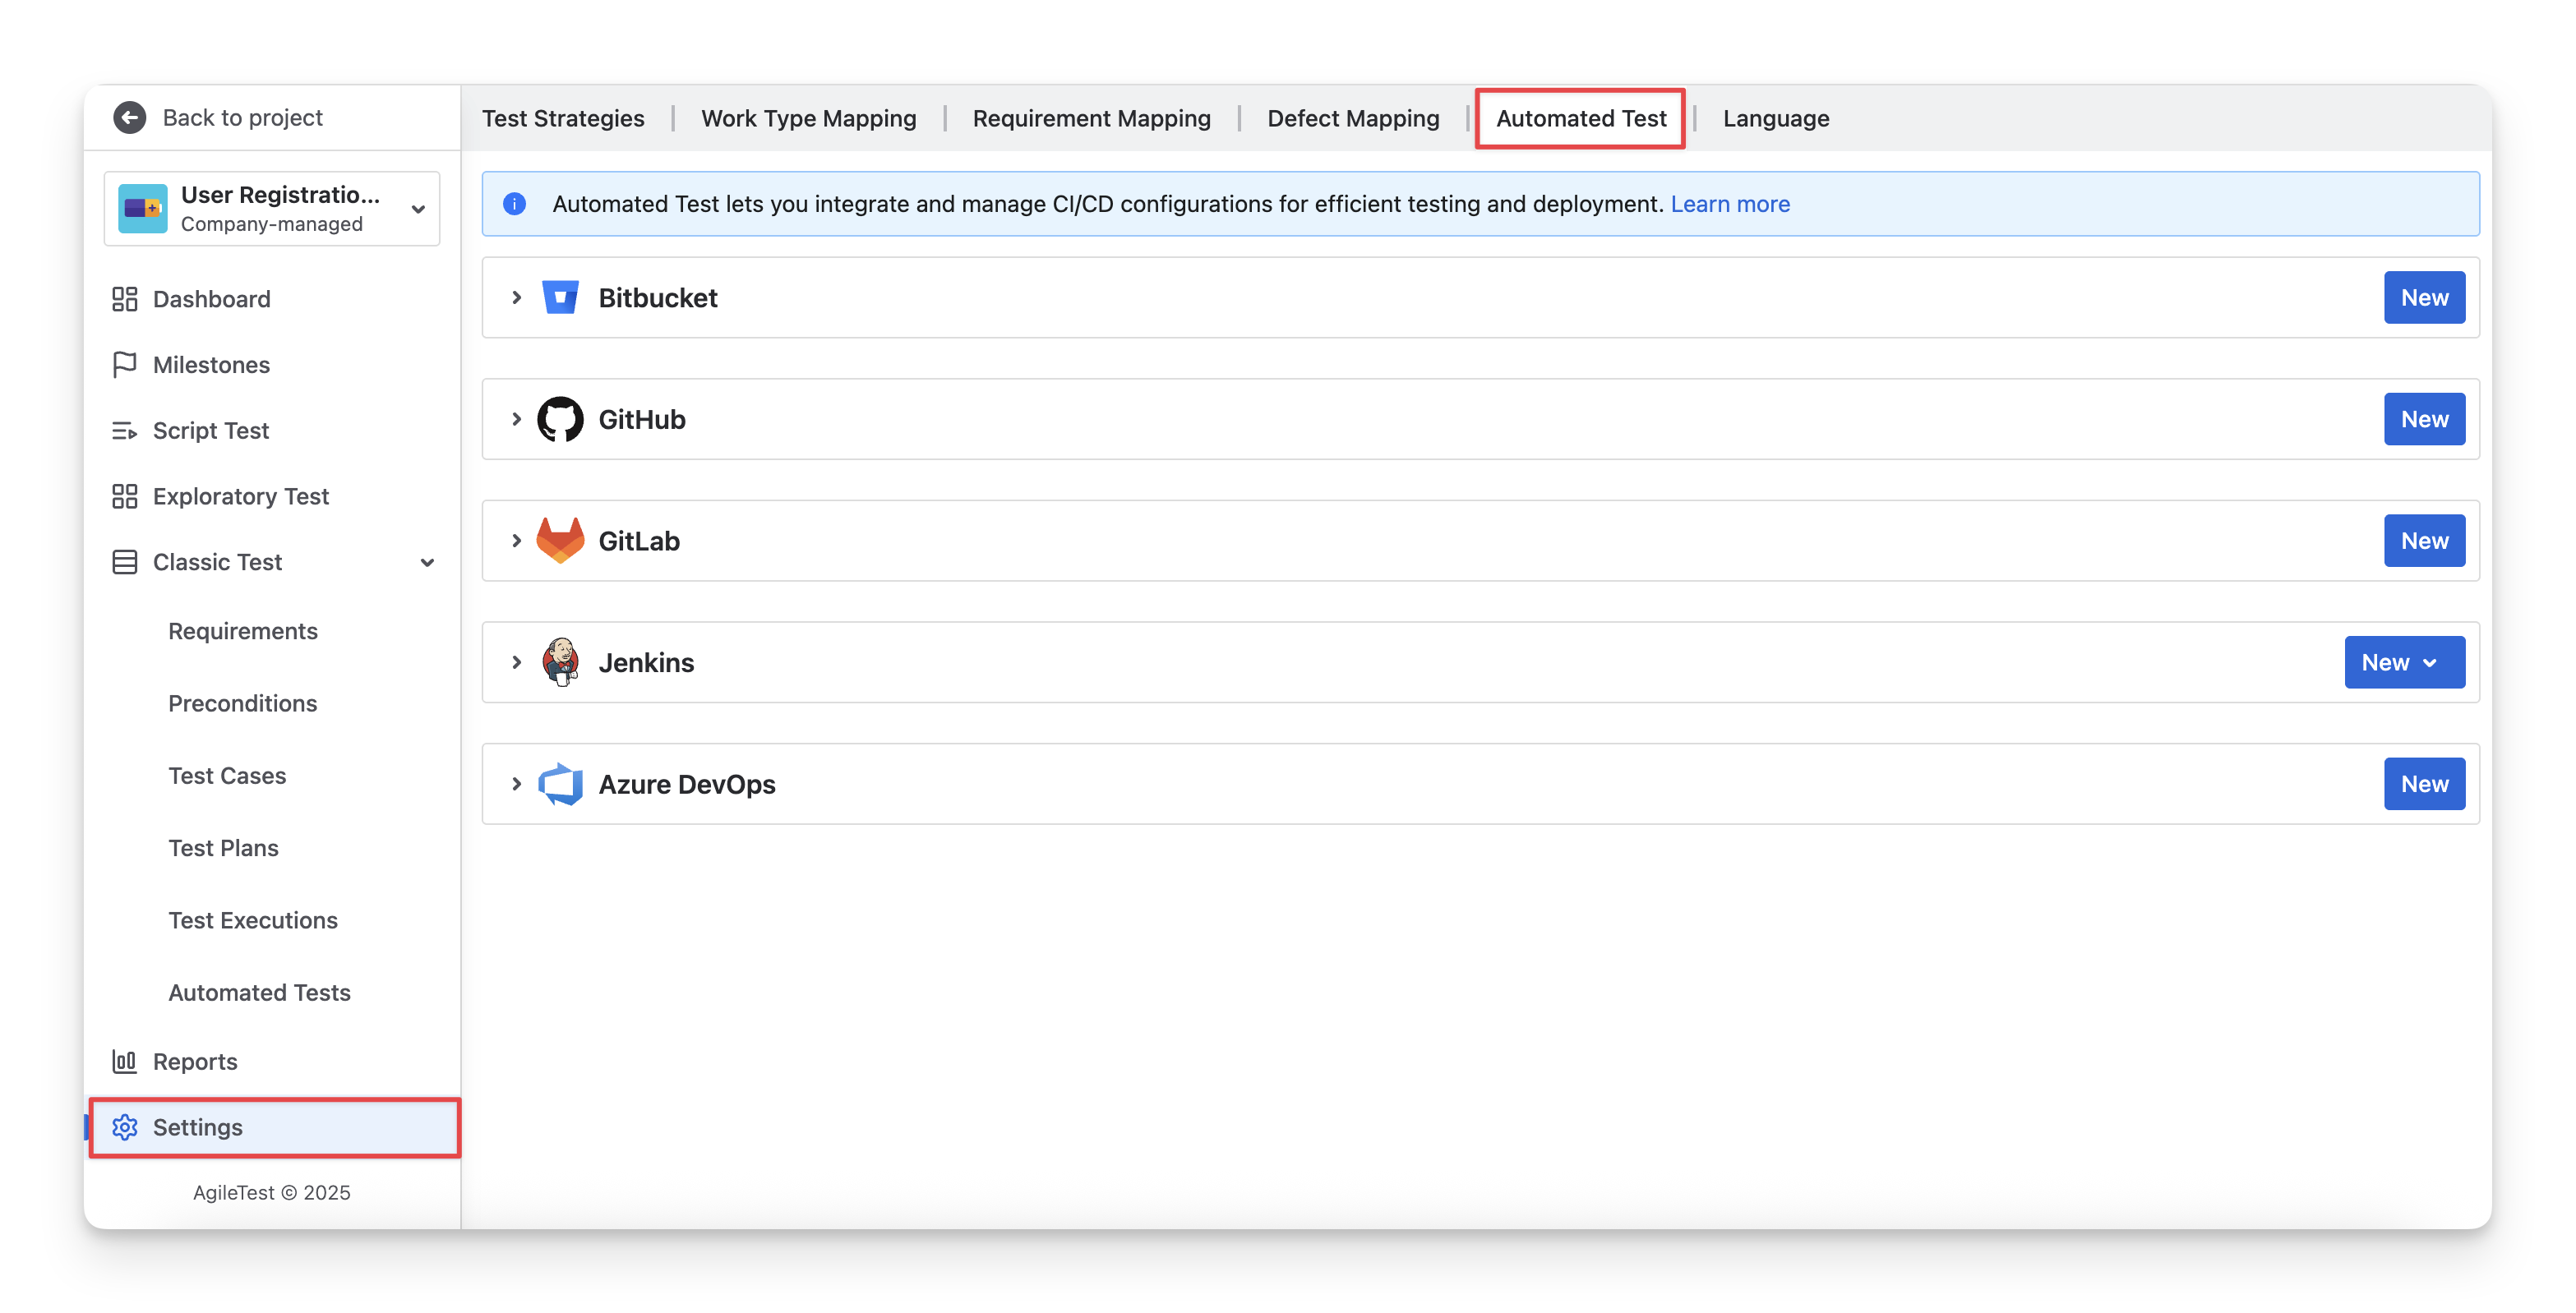Expand the Azure DevOps section chevron
This screenshot has height=1313, width=2576.
tap(516, 784)
